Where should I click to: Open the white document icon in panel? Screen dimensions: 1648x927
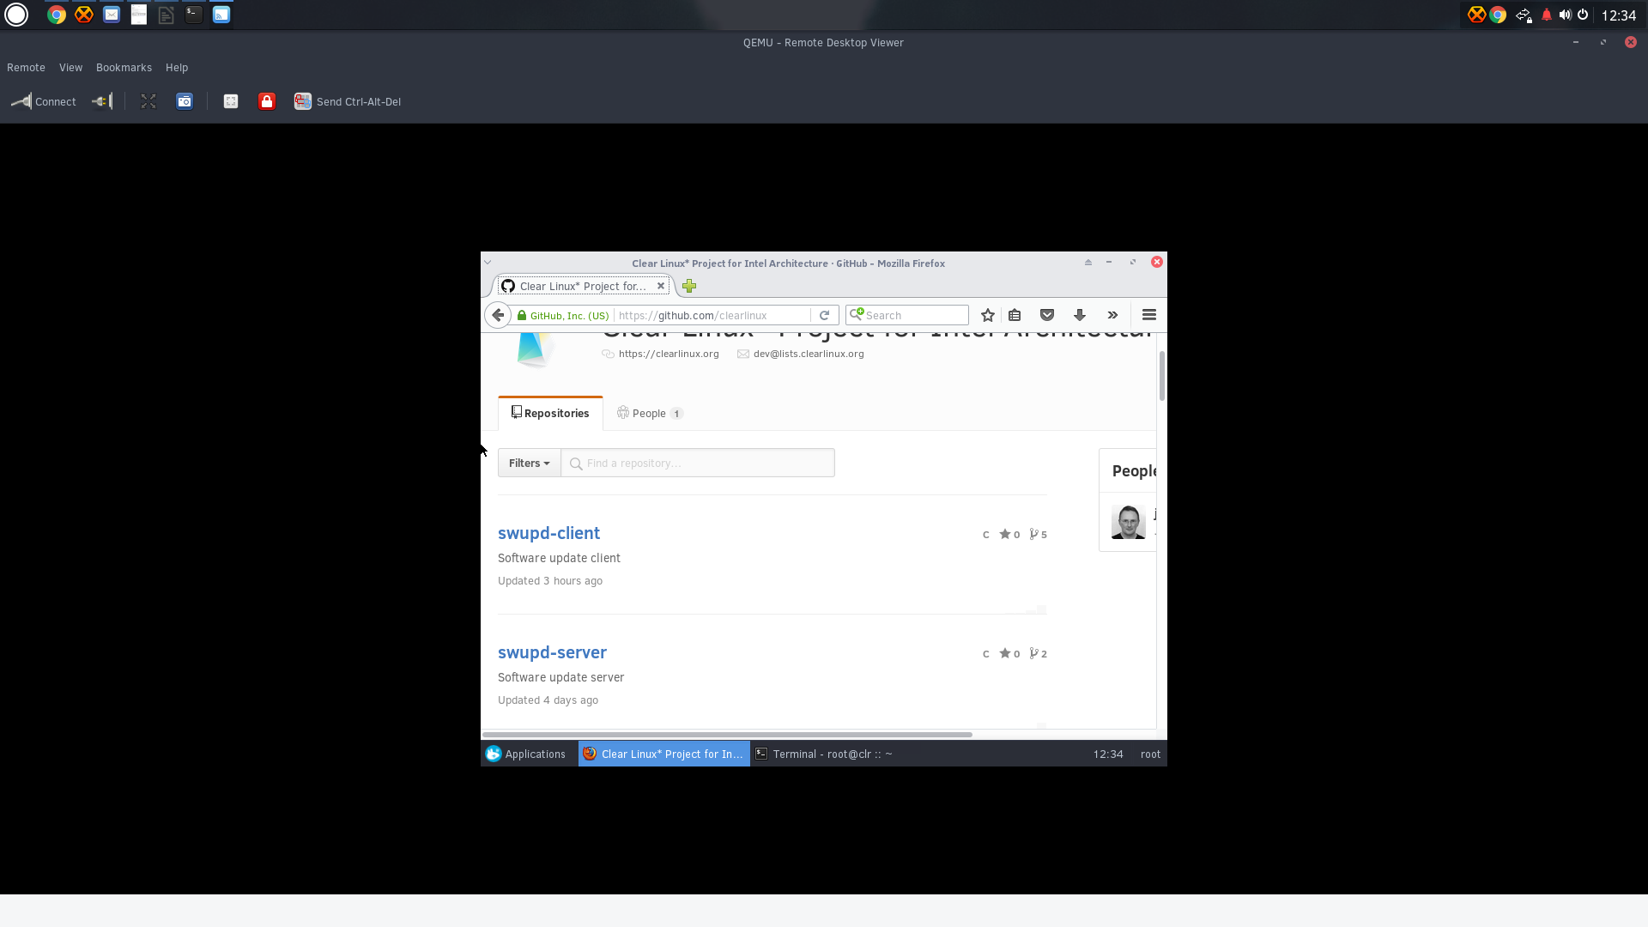tap(139, 15)
